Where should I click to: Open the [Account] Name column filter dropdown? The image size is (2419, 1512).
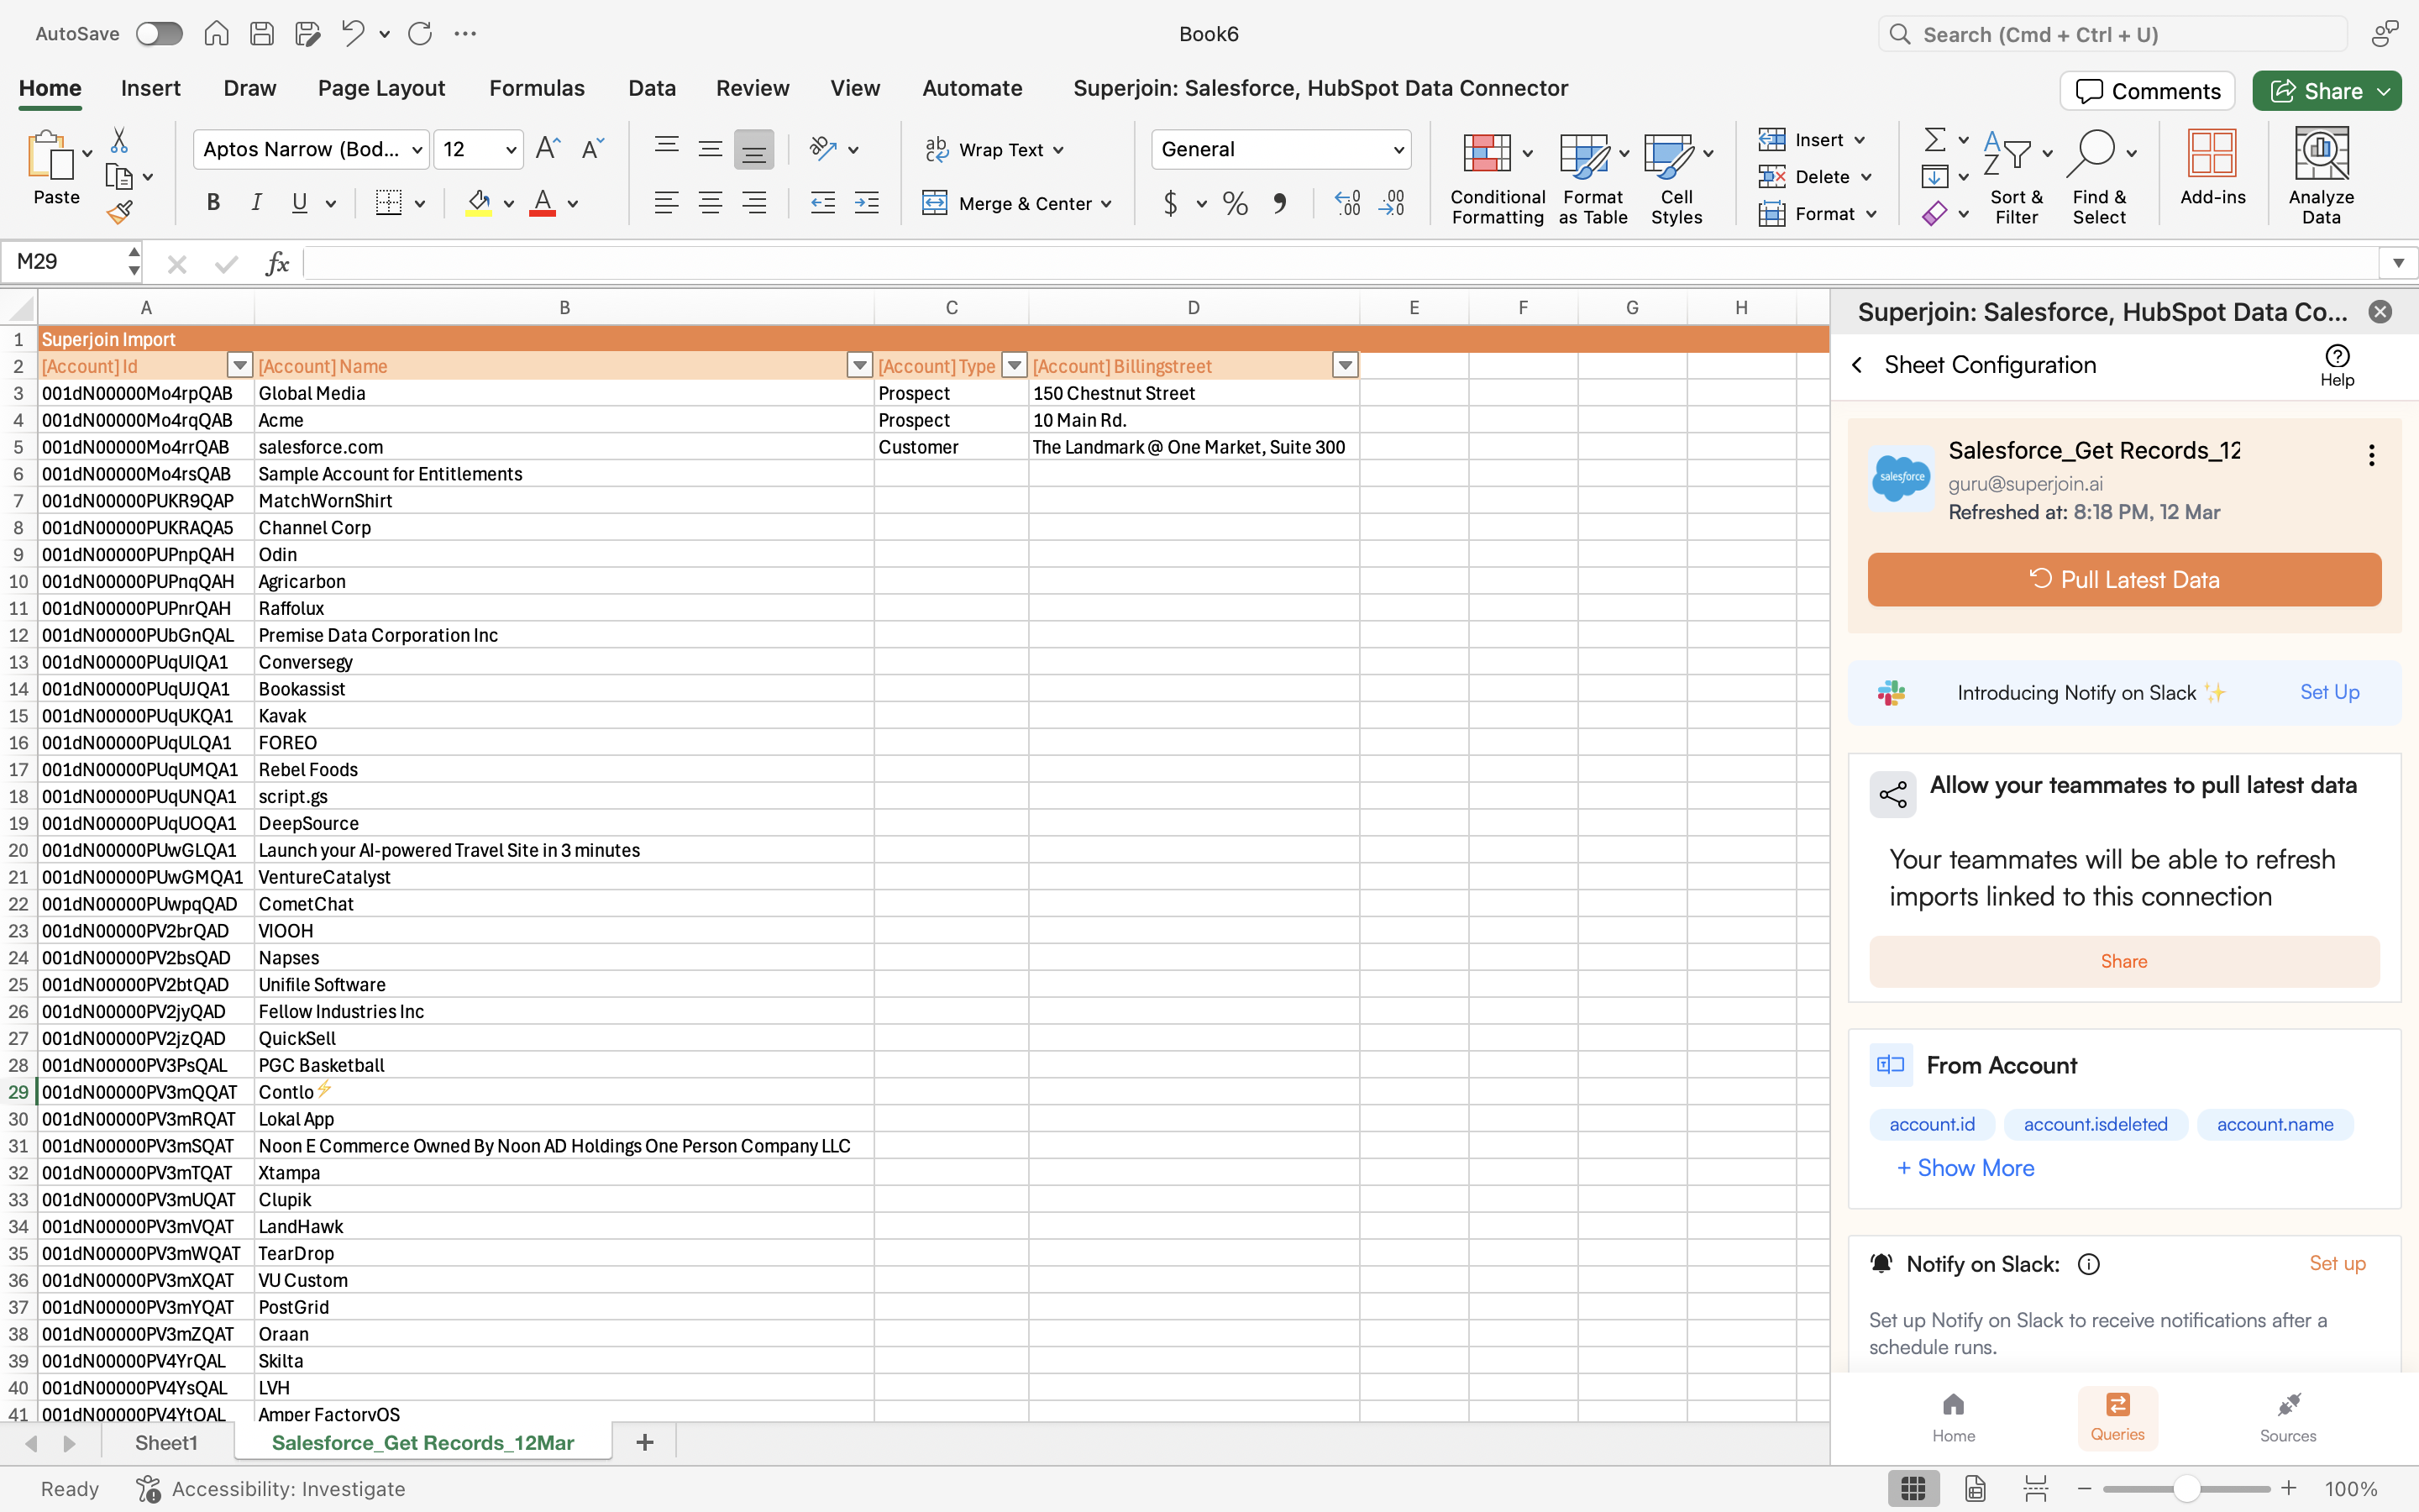(x=858, y=366)
